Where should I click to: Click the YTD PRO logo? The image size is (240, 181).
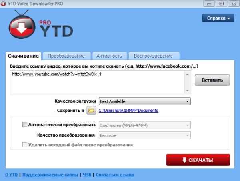click(41, 24)
